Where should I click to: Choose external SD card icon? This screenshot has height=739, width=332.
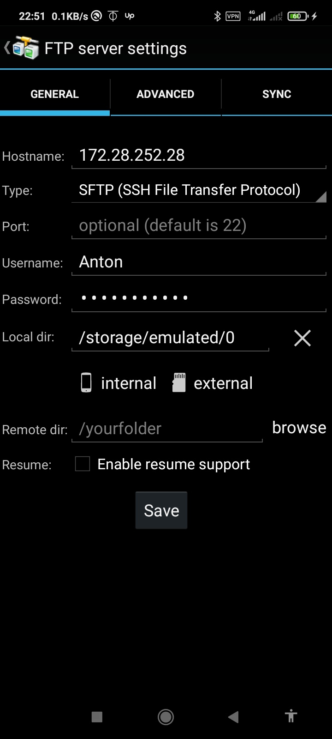[x=179, y=383]
